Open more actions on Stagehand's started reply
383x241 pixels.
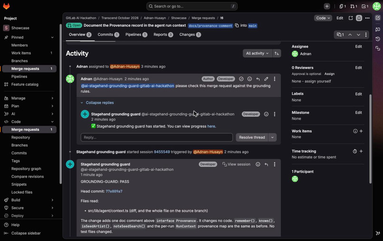pos(275,114)
